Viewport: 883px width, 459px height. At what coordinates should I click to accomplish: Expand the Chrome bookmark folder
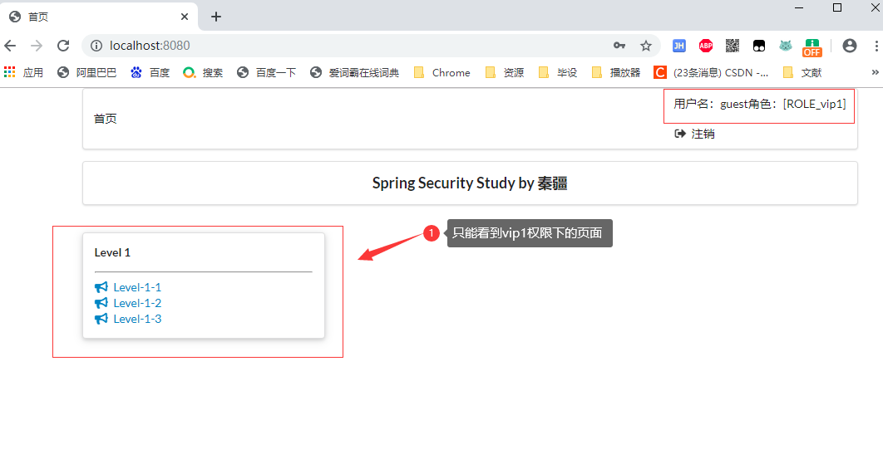(x=442, y=72)
